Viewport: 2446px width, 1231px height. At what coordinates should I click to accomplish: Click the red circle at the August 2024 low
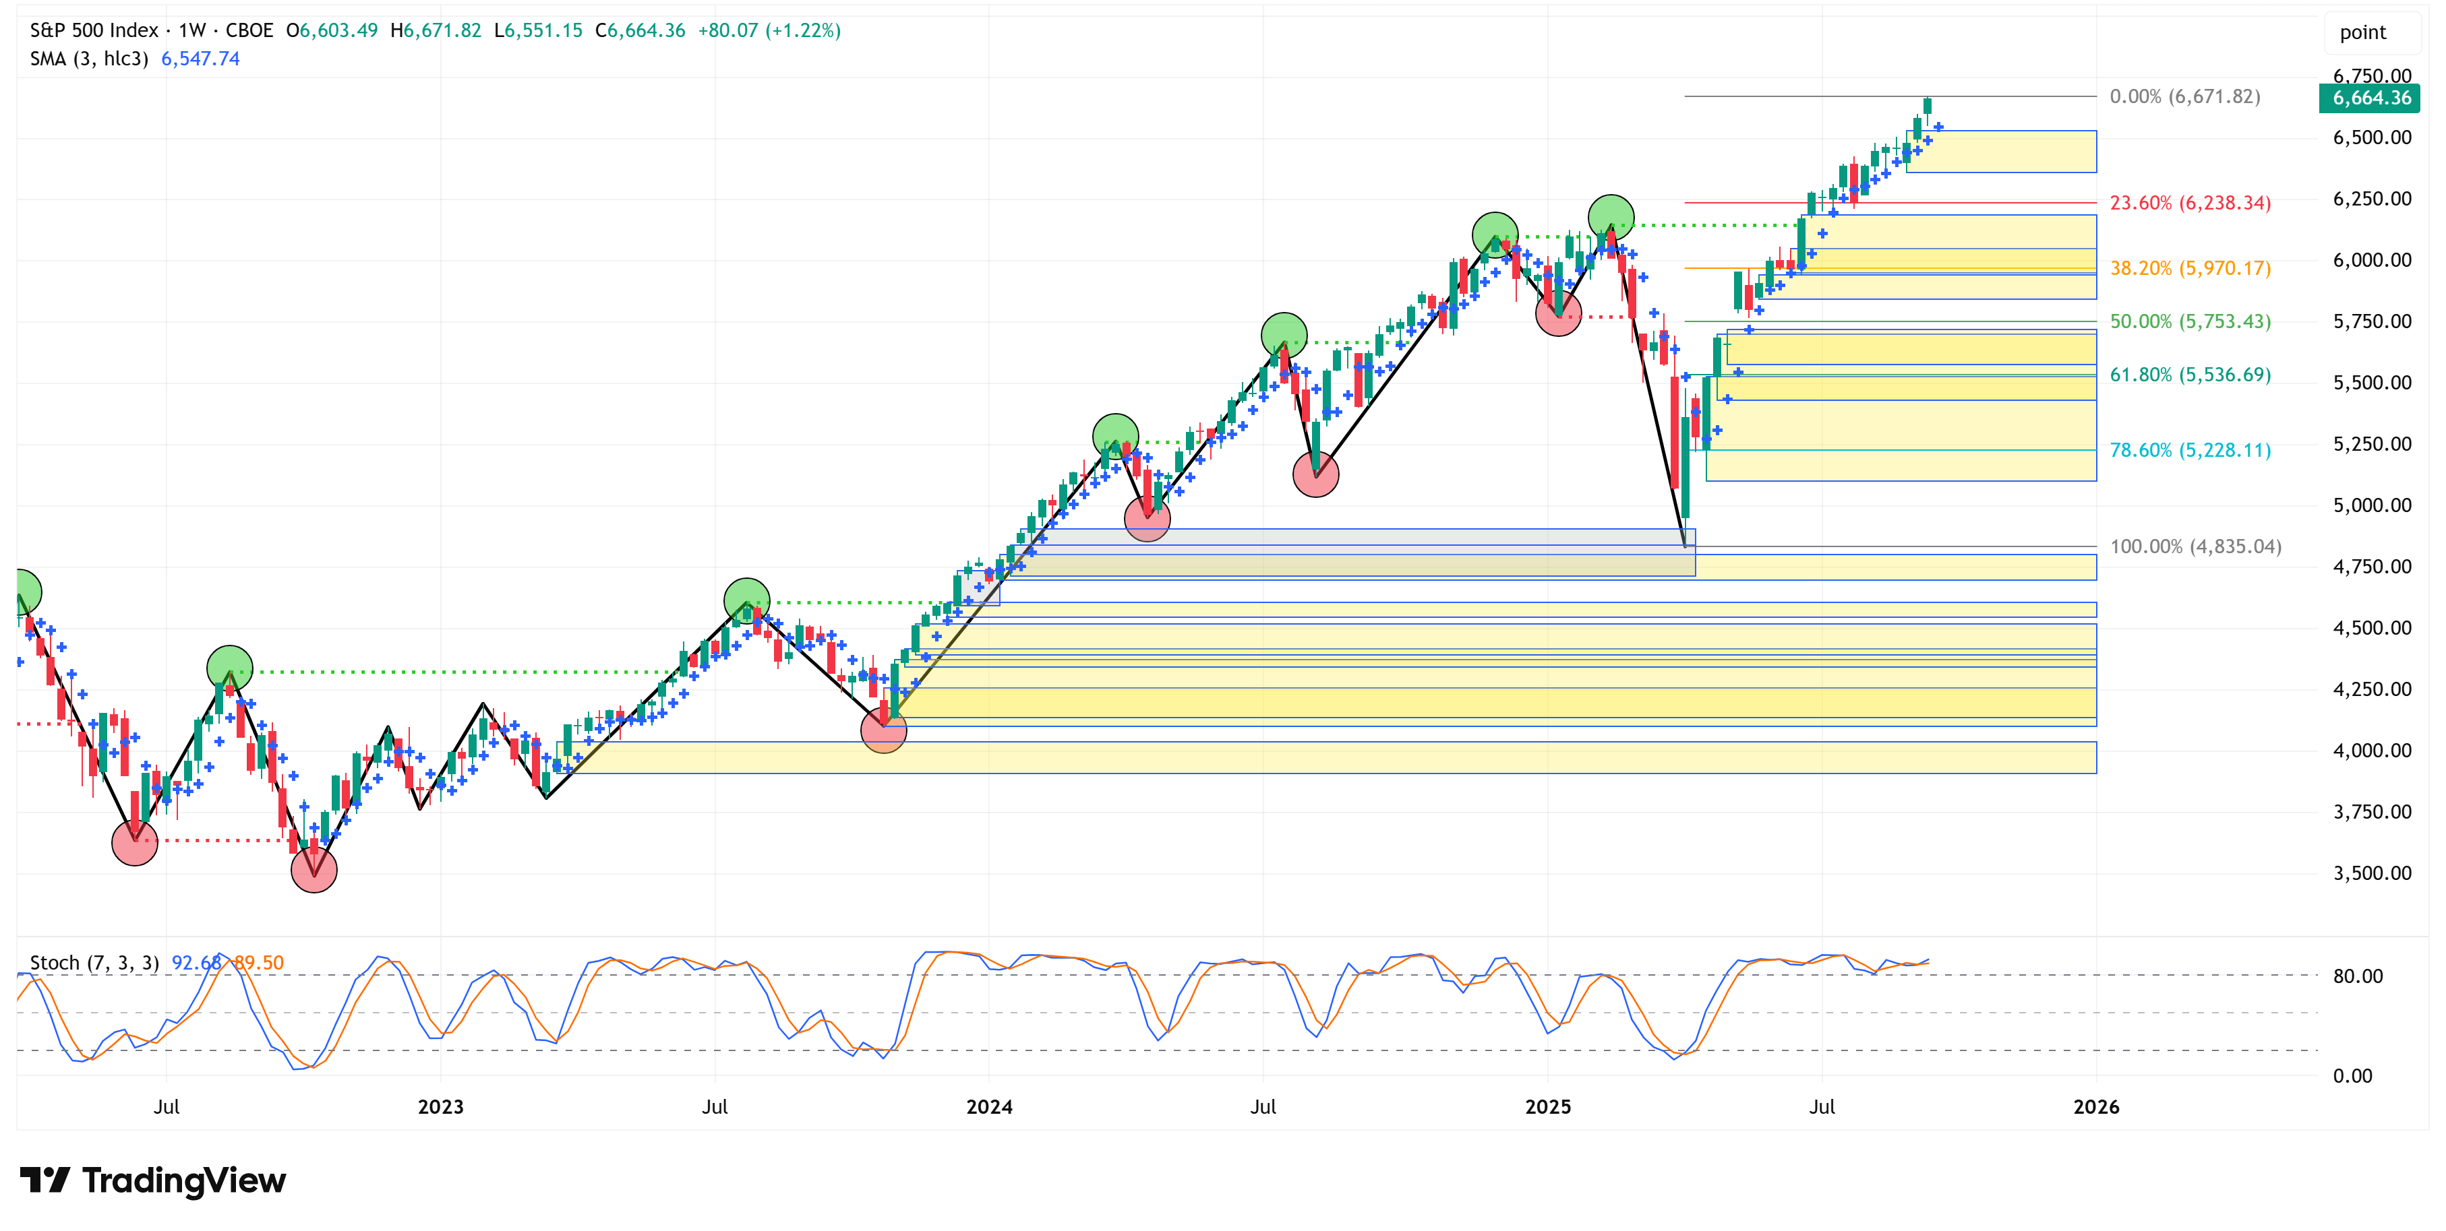(x=1315, y=474)
